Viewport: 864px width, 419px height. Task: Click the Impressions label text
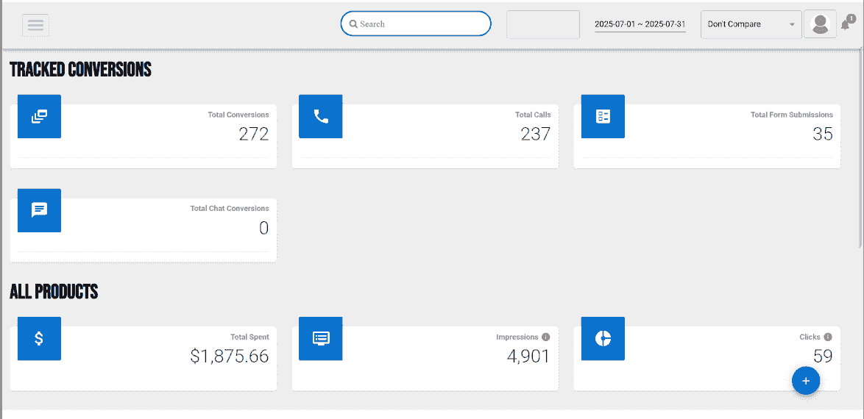[517, 337]
